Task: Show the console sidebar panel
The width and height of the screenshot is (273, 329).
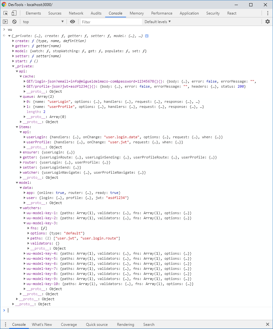Action: [5, 22]
